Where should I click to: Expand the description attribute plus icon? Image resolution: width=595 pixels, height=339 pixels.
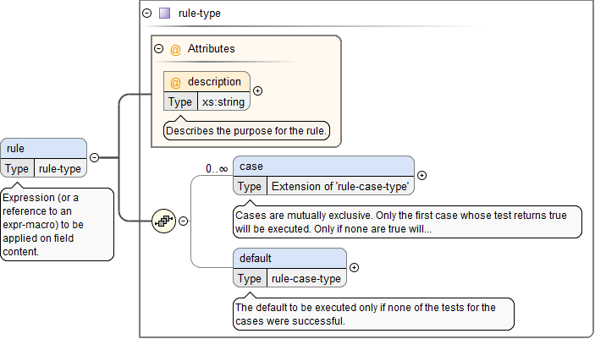pos(258,91)
